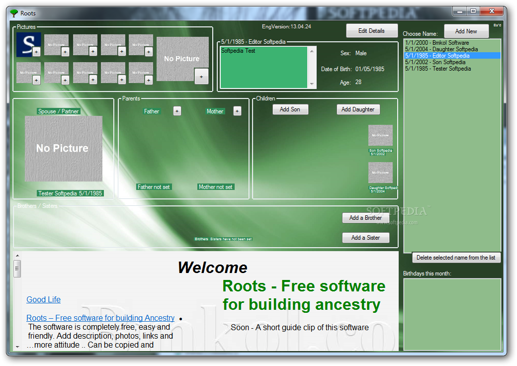This screenshot has height=366, width=517.
Task: Select 5/1/2004 - Daughter Softpedia in name list
Action: (452, 49)
